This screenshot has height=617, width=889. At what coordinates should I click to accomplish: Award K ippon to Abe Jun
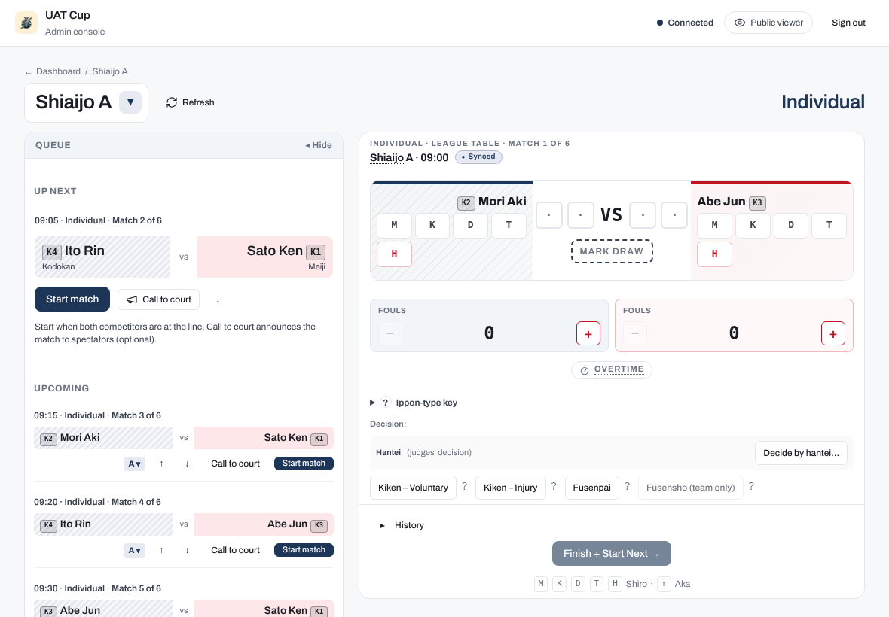[753, 225]
